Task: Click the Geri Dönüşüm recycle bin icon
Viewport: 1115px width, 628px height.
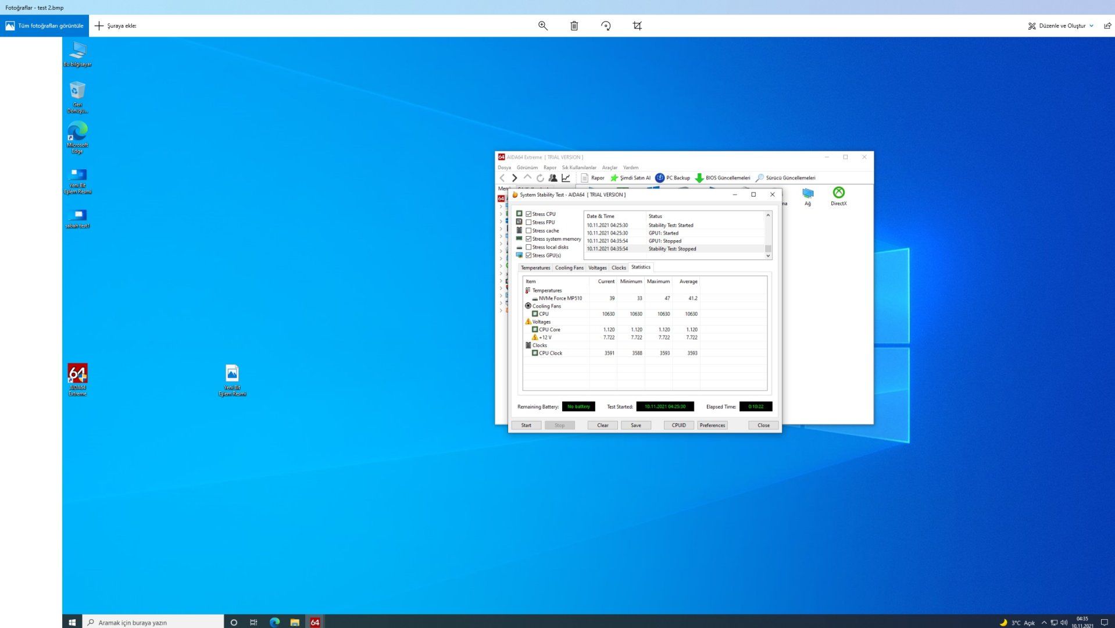Action: pos(77,97)
